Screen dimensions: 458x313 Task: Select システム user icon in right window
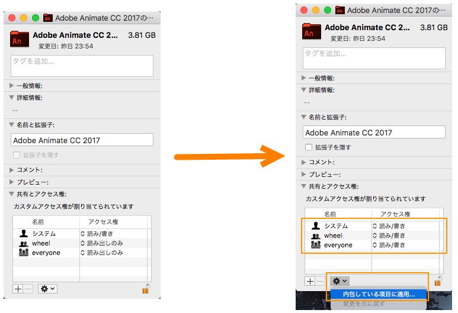pos(315,225)
